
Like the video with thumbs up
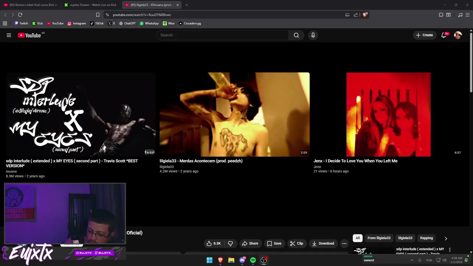coord(214,243)
